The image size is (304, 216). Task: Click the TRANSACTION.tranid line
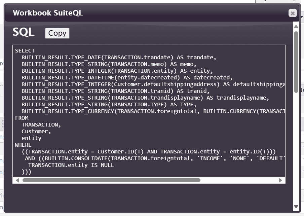pos(116,91)
